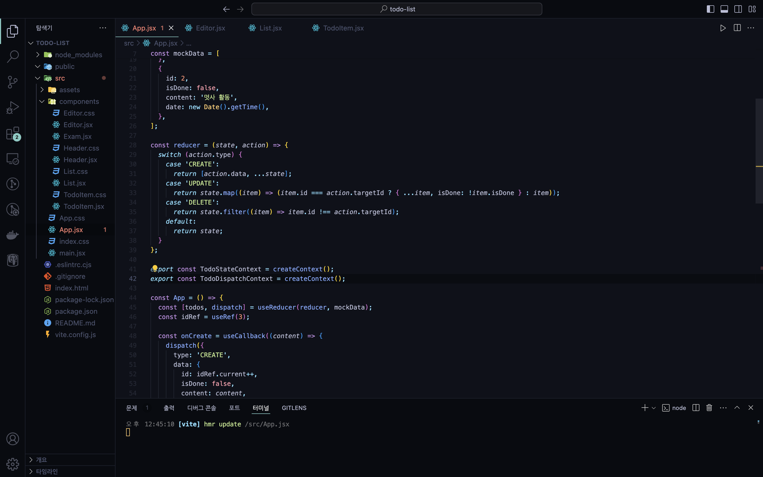This screenshot has height=477, width=763.
Task: Open the Search view in activity bar
Action: (x=13, y=56)
